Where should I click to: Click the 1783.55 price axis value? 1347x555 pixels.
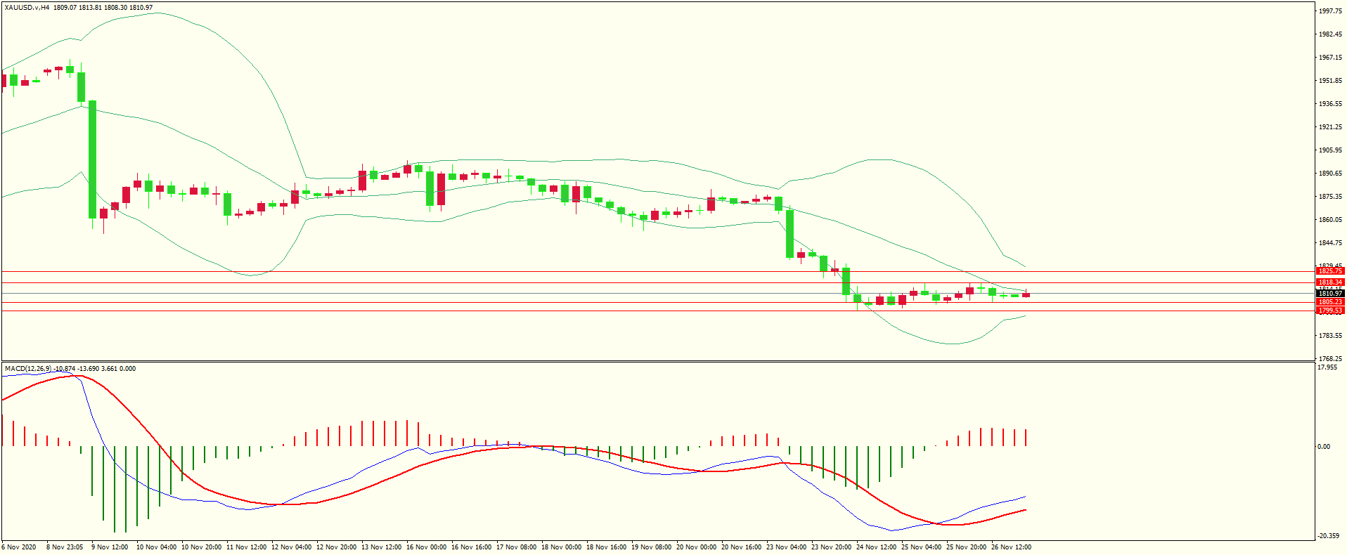pos(1331,336)
